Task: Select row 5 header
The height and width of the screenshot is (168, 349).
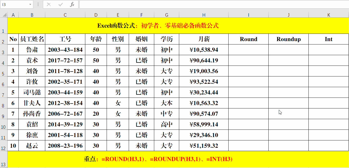Action: pos(4,71)
